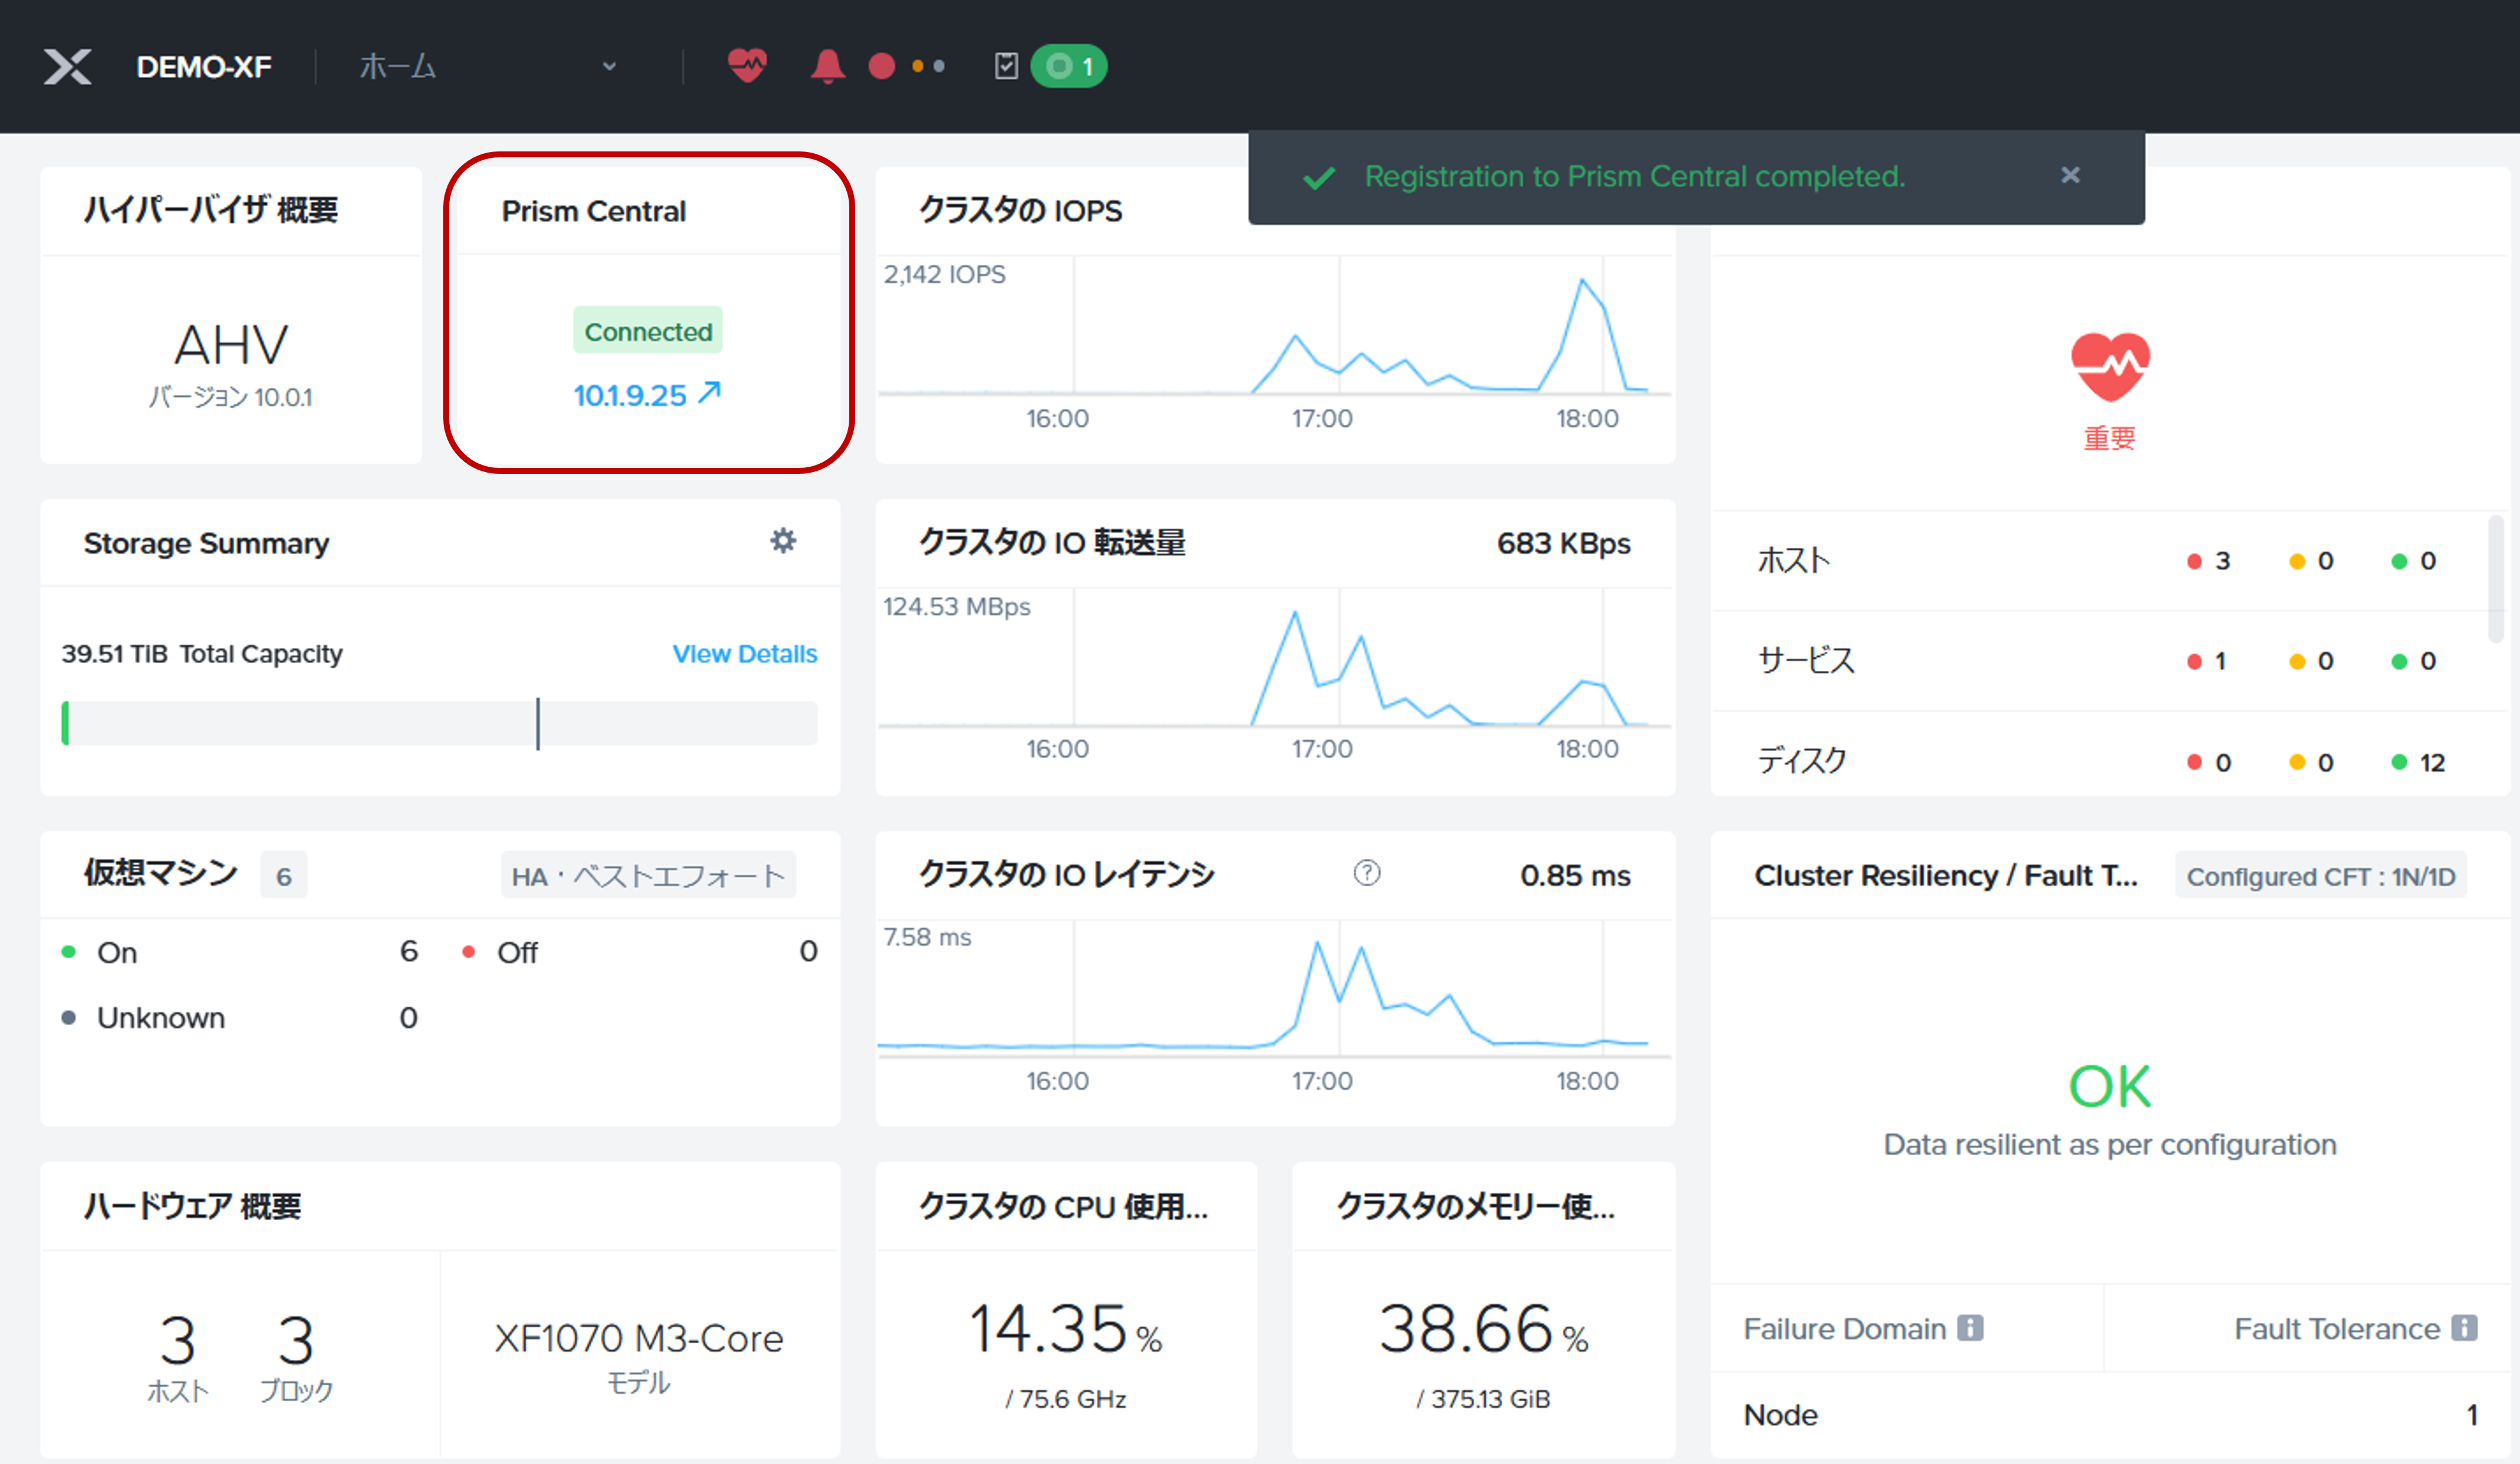Click the external link arrow icon
This screenshot has width=2520, height=1464.
point(709,392)
